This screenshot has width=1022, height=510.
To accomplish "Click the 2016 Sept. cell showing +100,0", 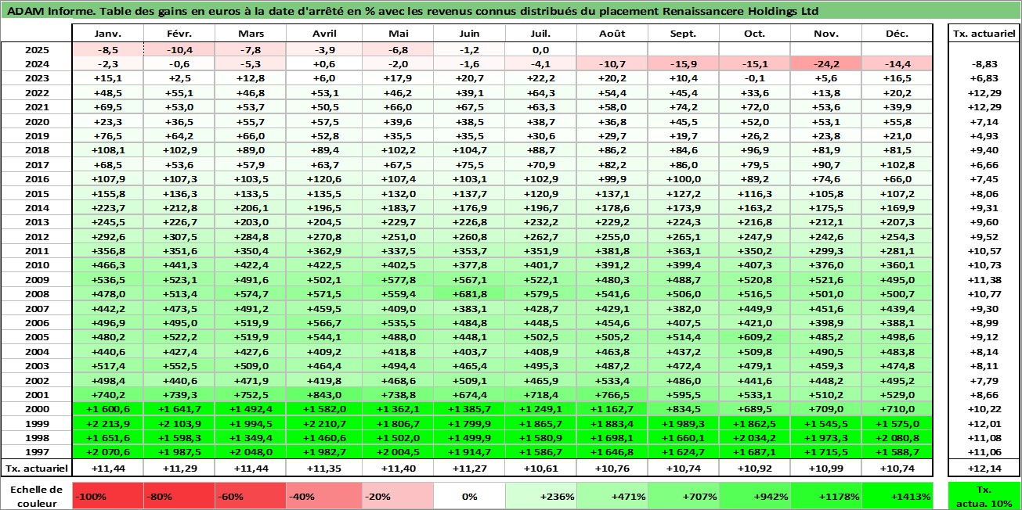I will tap(684, 179).
